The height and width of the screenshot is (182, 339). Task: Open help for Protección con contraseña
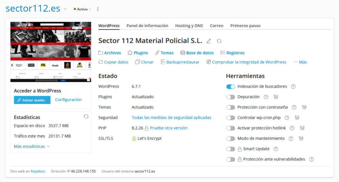(x=294, y=107)
